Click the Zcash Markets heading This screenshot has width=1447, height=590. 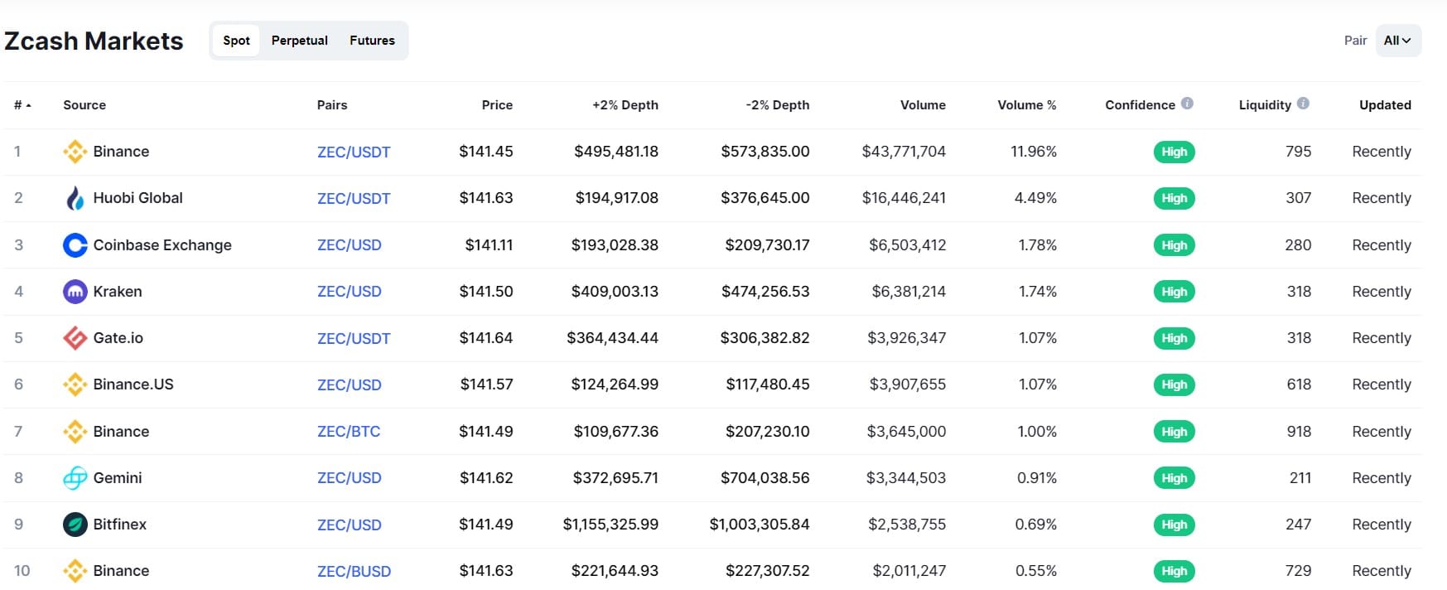click(x=94, y=41)
